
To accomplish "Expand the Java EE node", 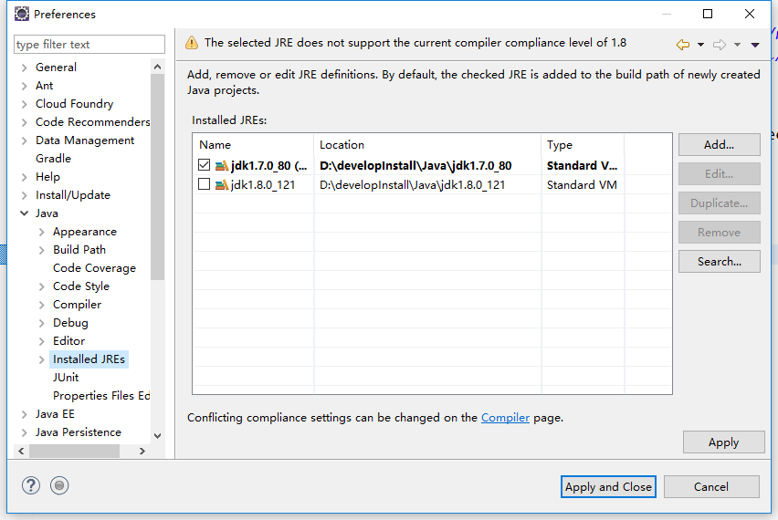I will click(25, 414).
